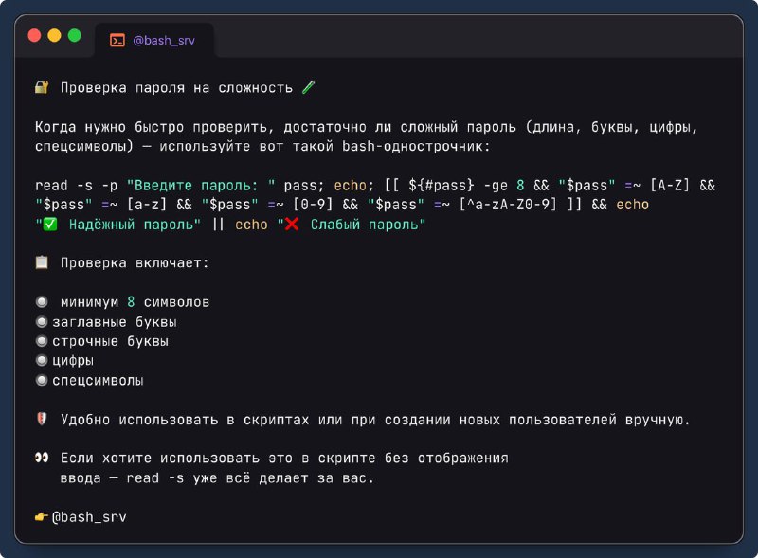The height and width of the screenshot is (558, 758).
Task: Click the test tube emoji after the title
Action: click(308, 88)
